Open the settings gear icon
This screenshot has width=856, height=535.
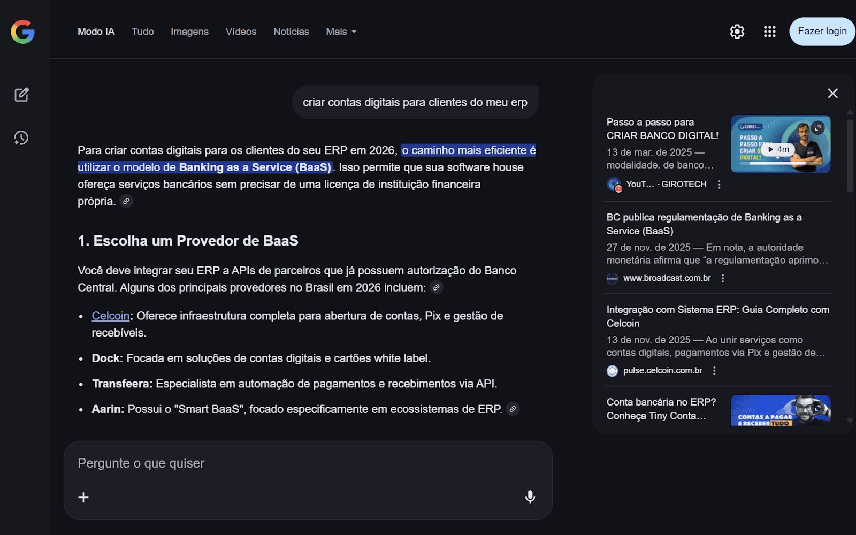tap(737, 32)
